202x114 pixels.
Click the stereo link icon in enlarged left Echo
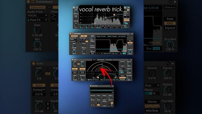[x=48, y=73]
